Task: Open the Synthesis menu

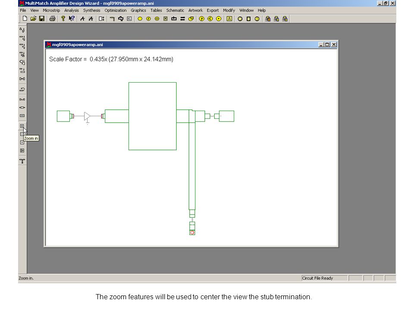Action: pyautogui.click(x=91, y=10)
